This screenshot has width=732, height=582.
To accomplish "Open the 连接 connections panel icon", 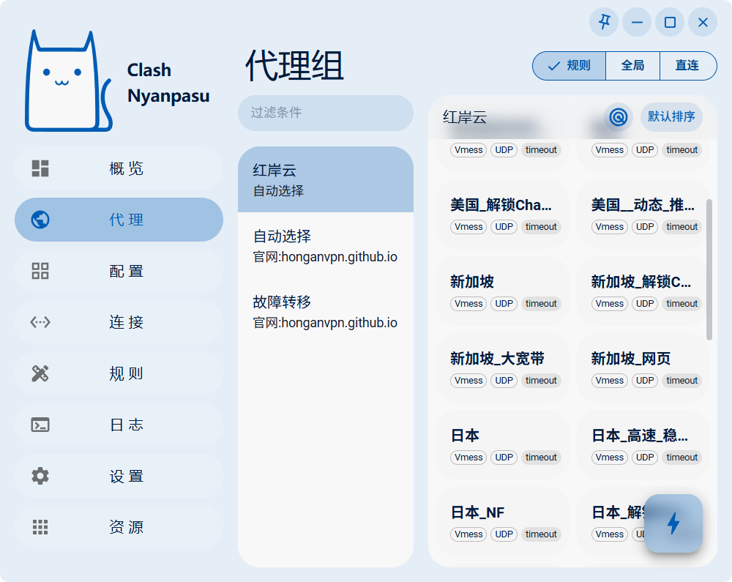I will coord(40,322).
